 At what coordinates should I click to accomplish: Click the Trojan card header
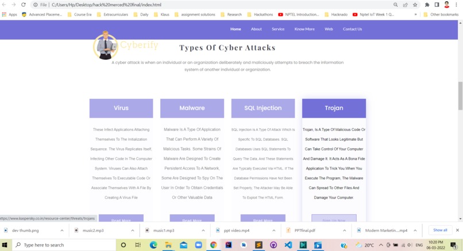coord(334,108)
